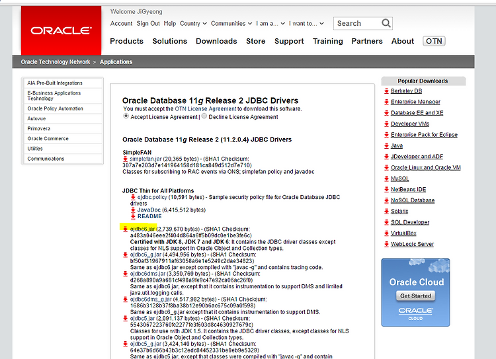Viewport: 496px width, 359px height.
Task: Click download icon next to Developer VMs
Action: click(386, 124)
